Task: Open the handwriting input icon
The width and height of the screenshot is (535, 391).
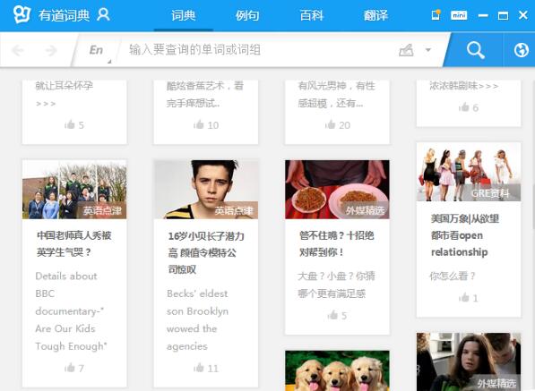Action: tap(406, 50)
